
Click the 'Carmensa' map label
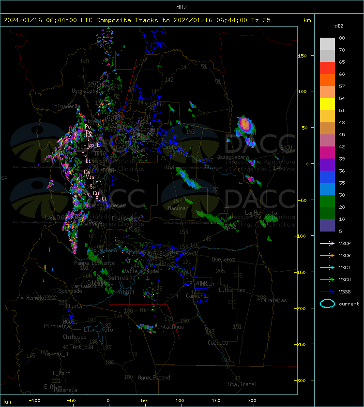point(197,296)
